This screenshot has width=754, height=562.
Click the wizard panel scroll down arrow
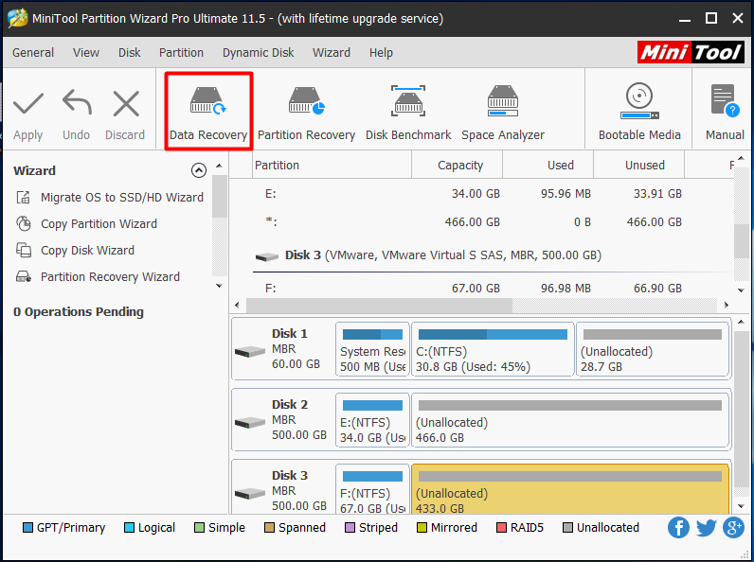[x=219, y=286]
